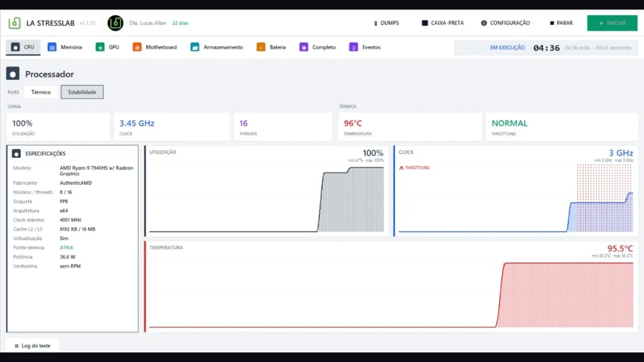The image size is (644, 362).
Task: Click the Throttling warning icon in Clock chart
Action: point(401,168)
